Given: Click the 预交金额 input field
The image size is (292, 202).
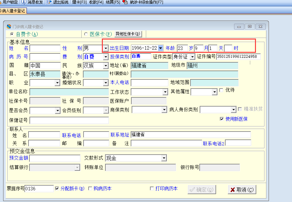Looking at the screenshot, I should coord(55,158).
